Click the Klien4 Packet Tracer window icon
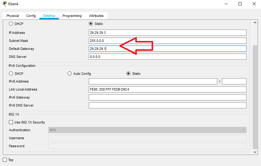This screenshot has width=261, height=166. (5, 4)
